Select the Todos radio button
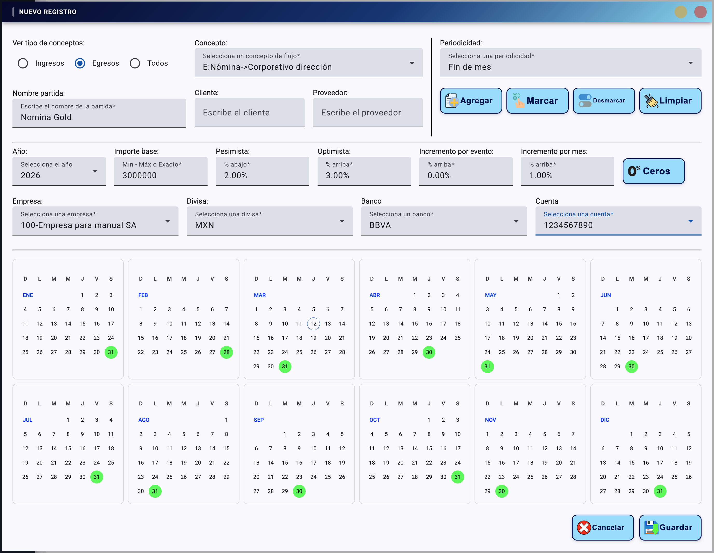The image size is (714, 553). (135, 63)
